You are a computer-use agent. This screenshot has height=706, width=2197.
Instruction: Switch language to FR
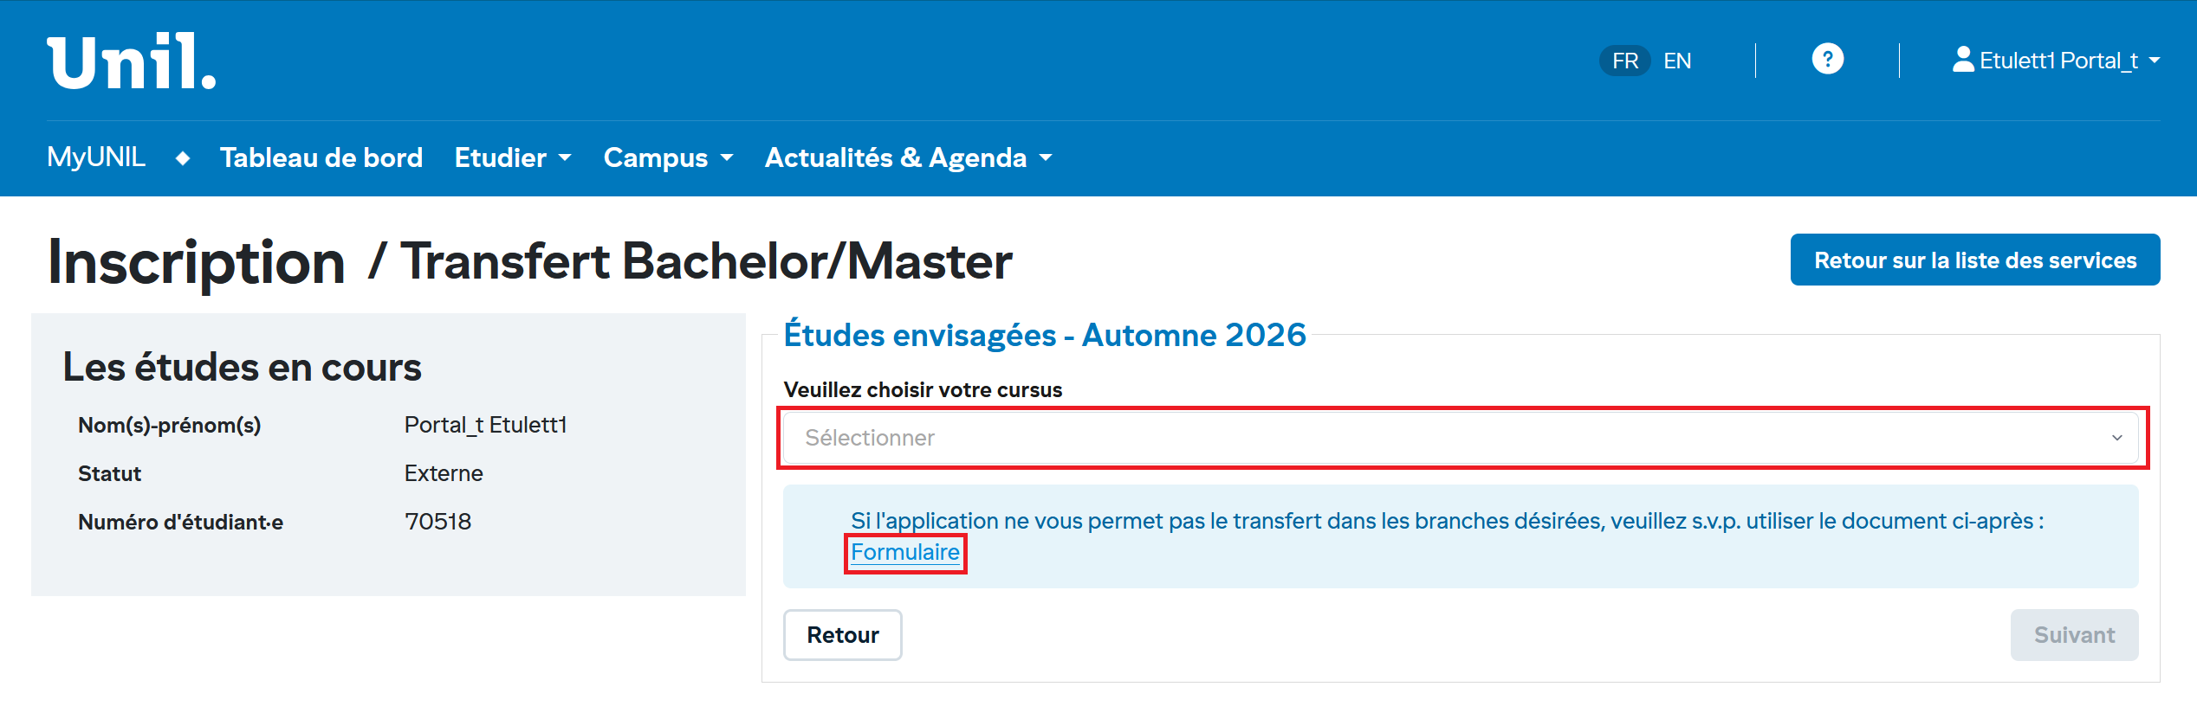[1624, 61]
